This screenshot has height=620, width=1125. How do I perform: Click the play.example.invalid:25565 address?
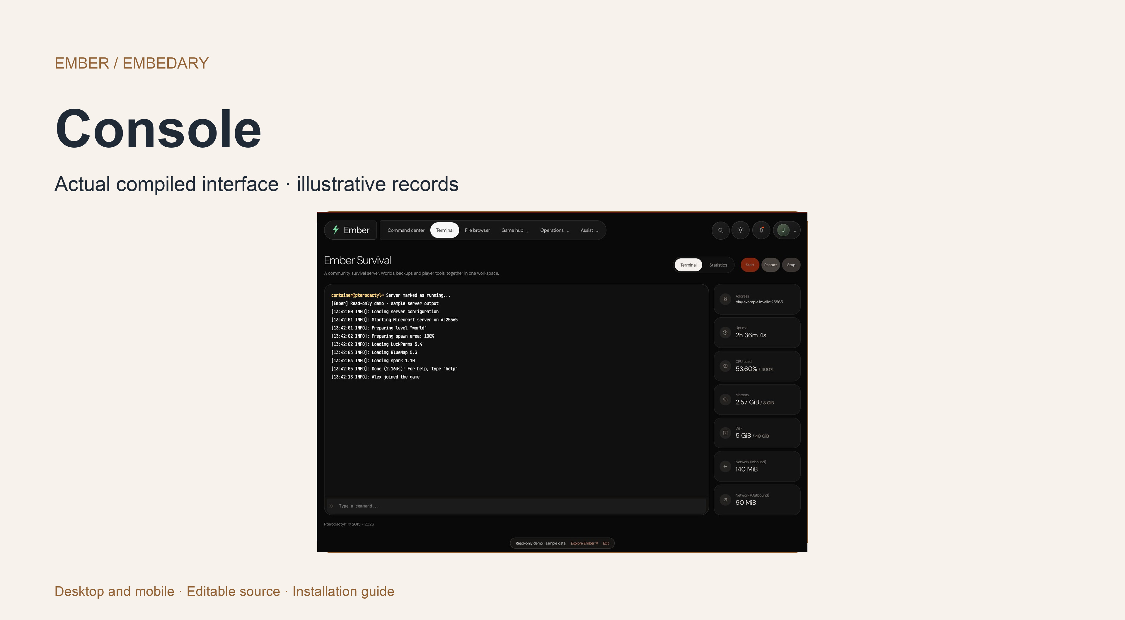(x=758, y=302)
